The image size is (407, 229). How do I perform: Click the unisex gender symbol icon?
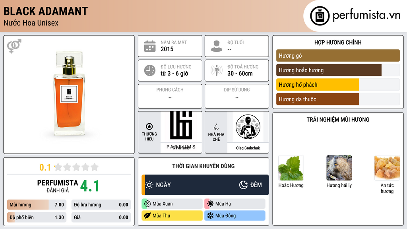14,46
